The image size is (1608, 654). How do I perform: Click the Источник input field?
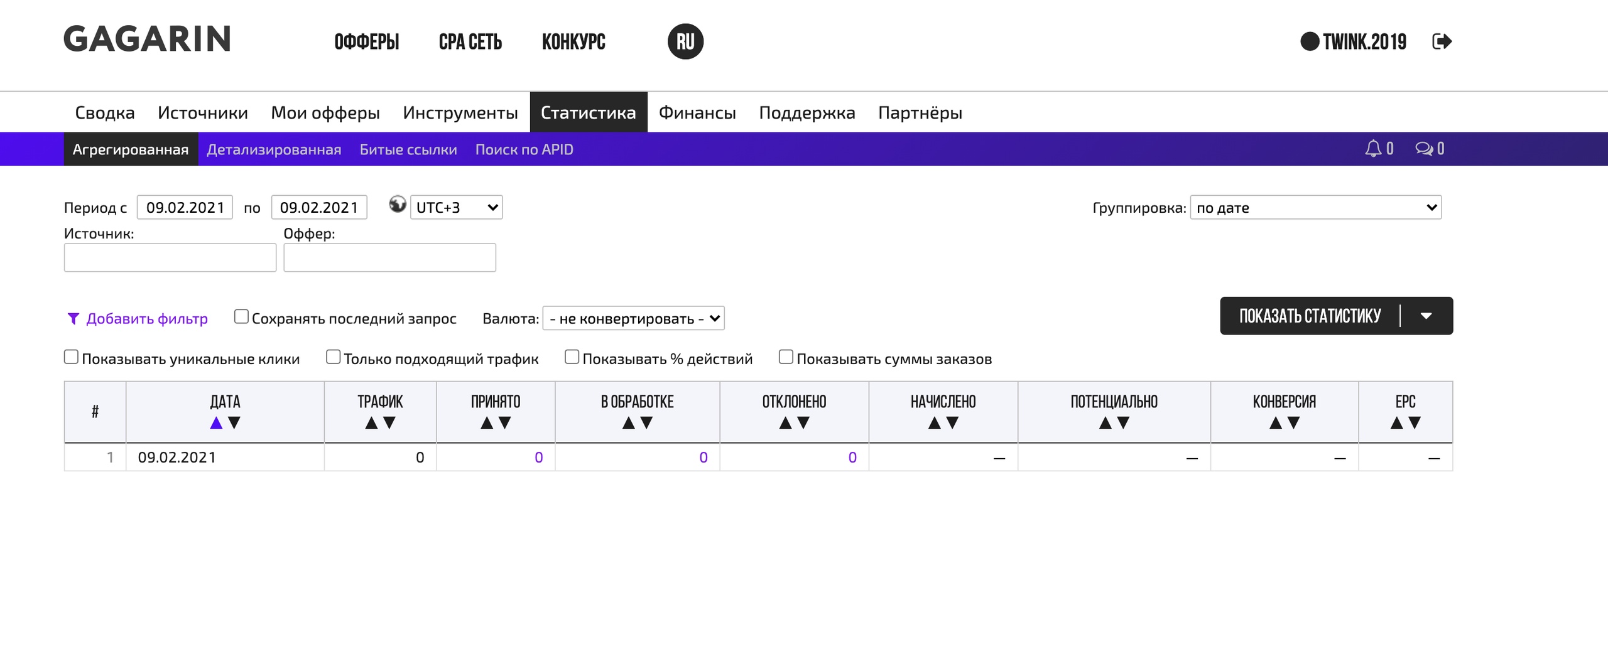coord(170,257)
